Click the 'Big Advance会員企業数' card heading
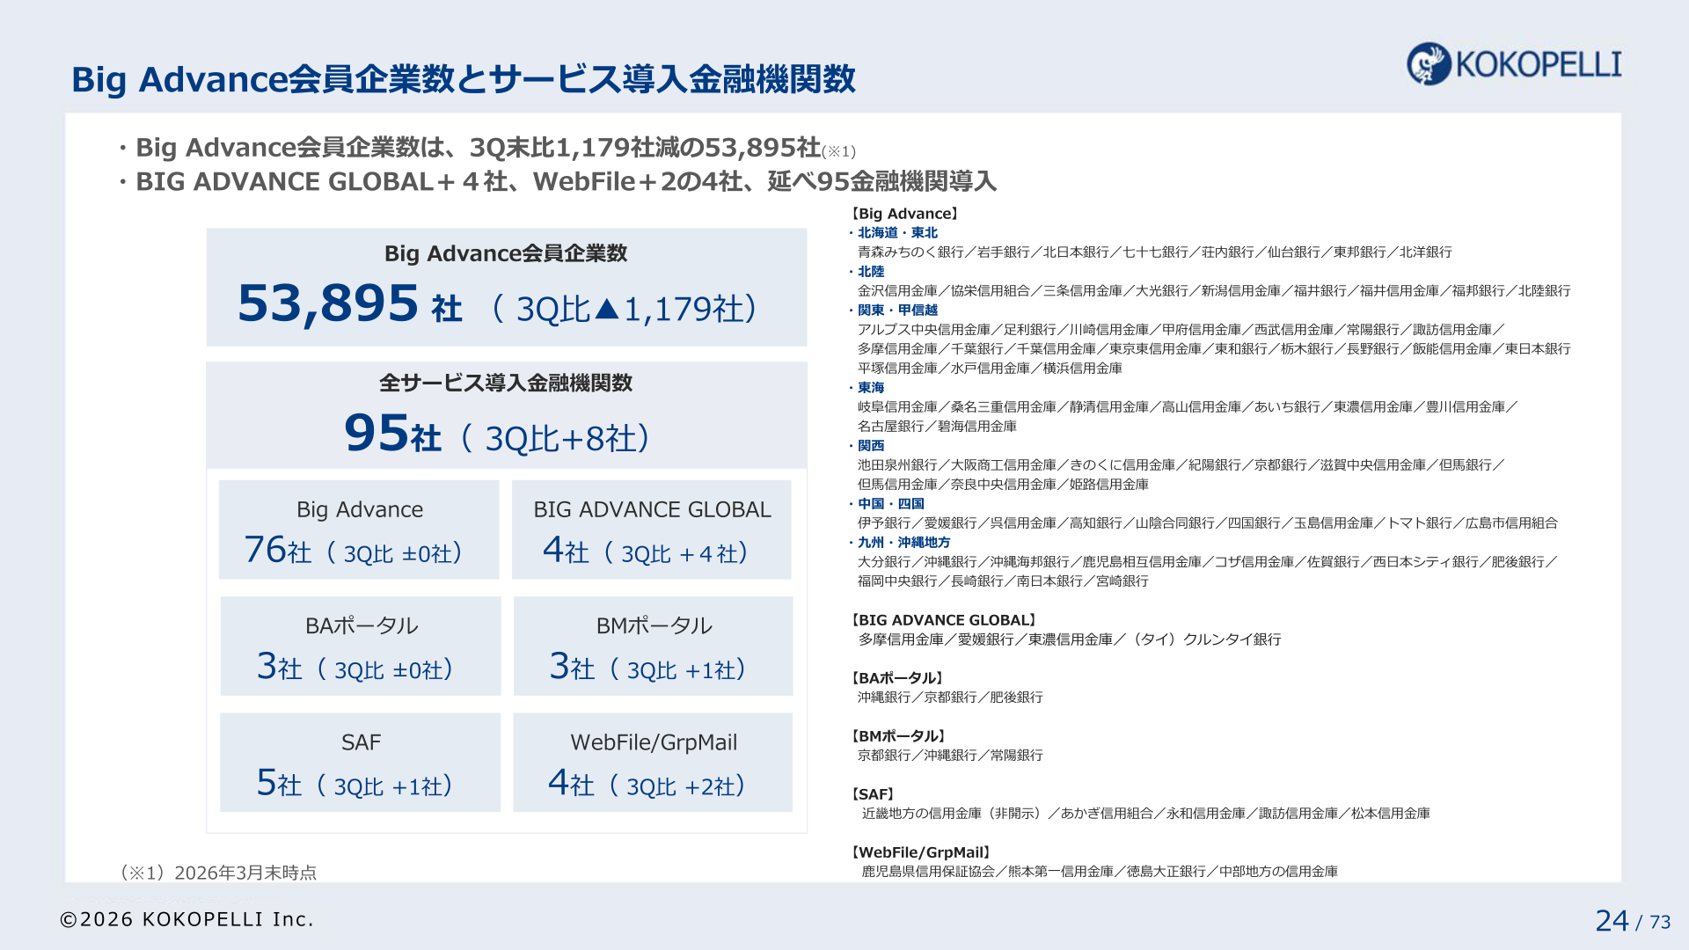 (x=506, y=253)
